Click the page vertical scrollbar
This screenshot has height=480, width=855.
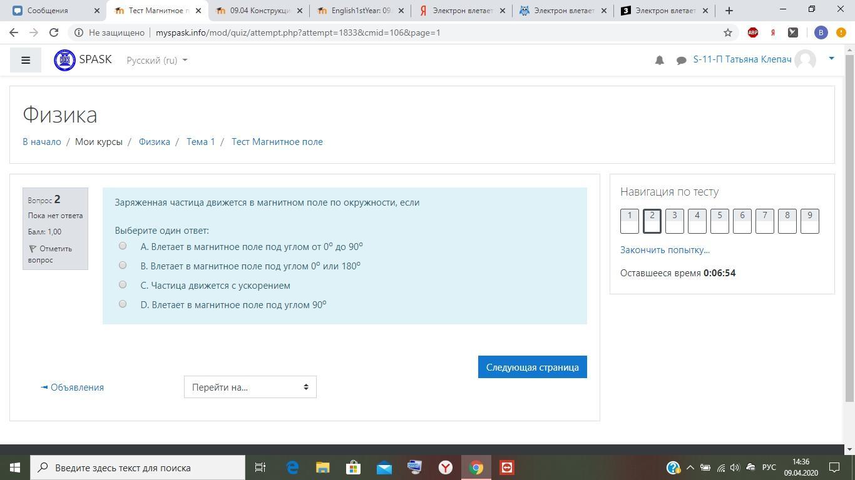(x=849, y=228)
